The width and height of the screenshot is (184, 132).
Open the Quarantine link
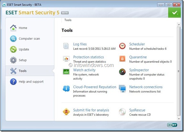click(x=138, y=57)
